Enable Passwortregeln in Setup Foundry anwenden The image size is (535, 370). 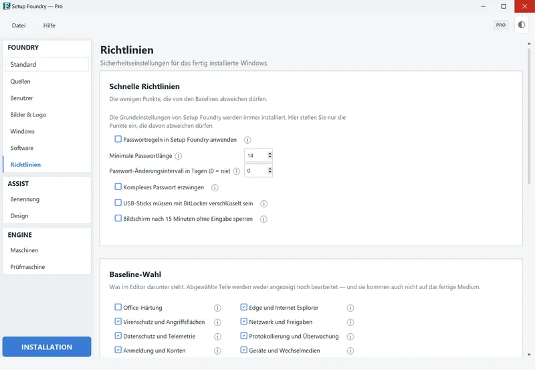(118, 139)
